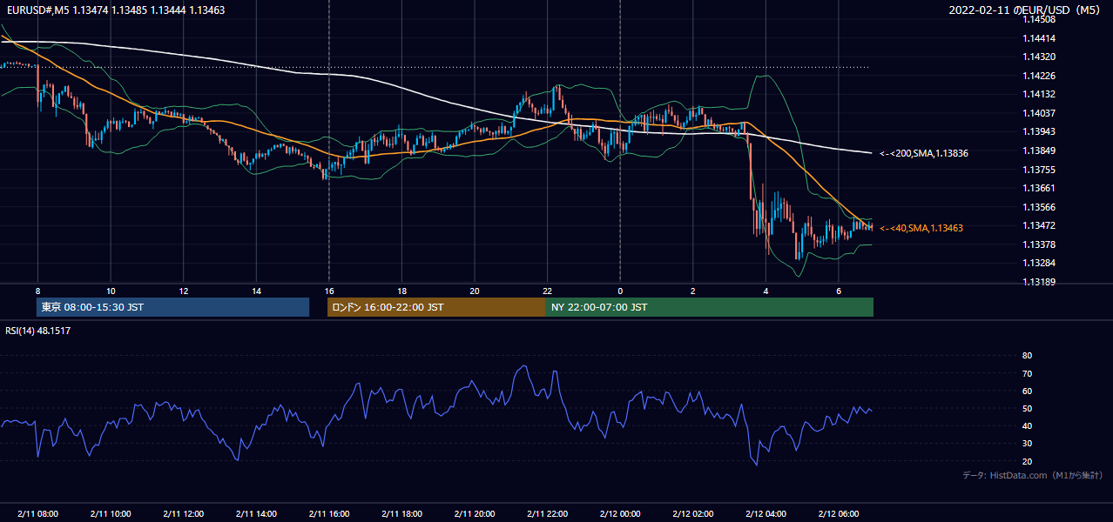Click the 2/11 08:00 date label
The width and height of the screenshot is (1113, 522).
(37, 513)
